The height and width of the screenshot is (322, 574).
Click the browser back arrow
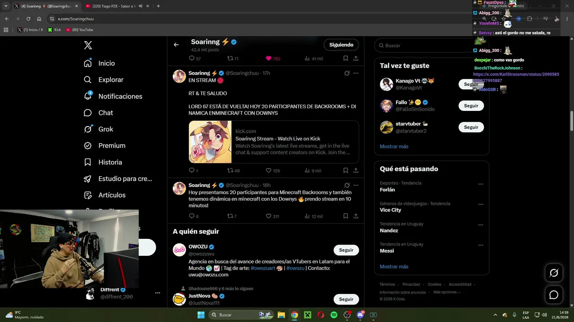tap(7, 19)
